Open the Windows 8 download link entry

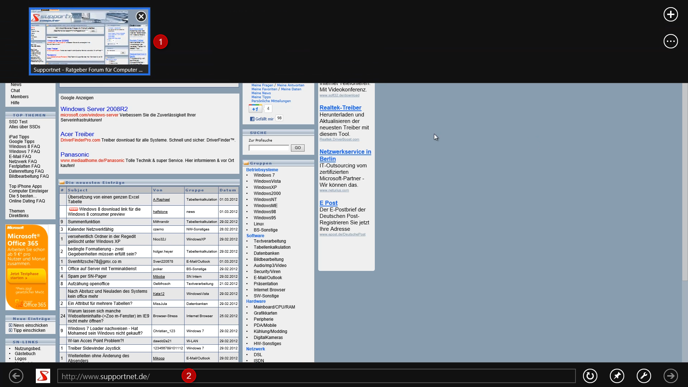104,212
